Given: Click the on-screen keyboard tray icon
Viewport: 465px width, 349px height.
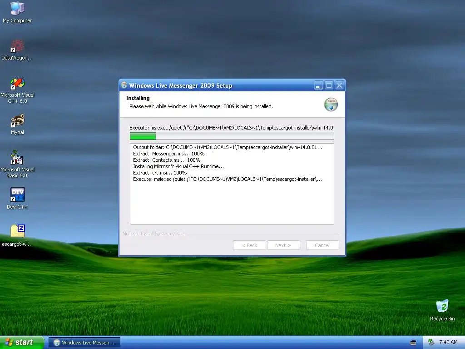Looking at the screenshot, I should click(413, 343).
